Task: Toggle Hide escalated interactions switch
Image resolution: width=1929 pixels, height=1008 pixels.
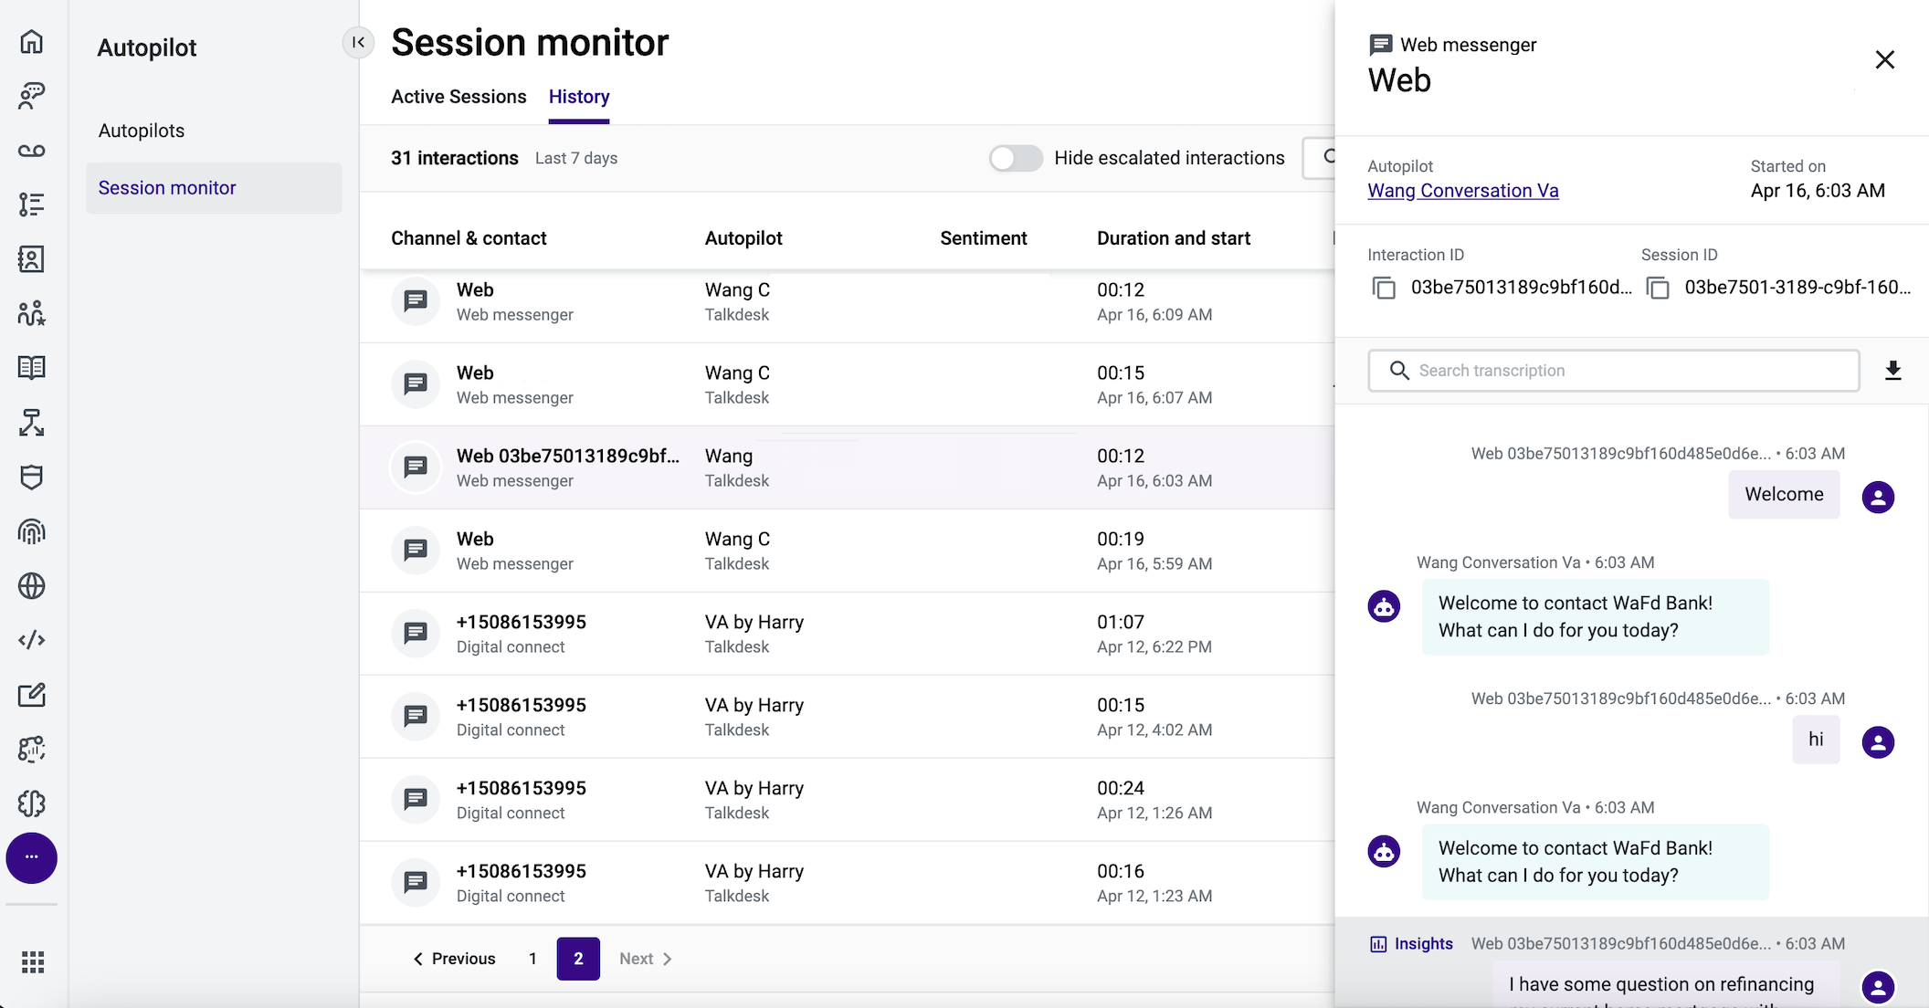Action: point(1016,158)
